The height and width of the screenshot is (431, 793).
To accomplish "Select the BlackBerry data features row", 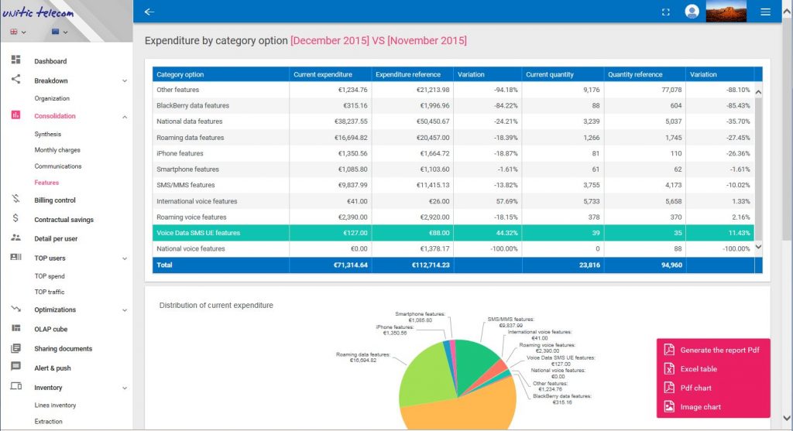I will tap(453, 105).
